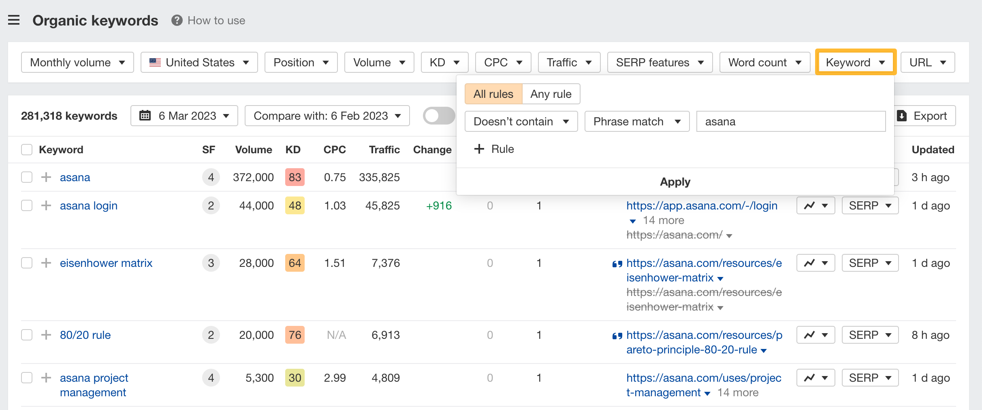Open the asana login keyword link
Screen dimensions: 982x410
point(89,205)
